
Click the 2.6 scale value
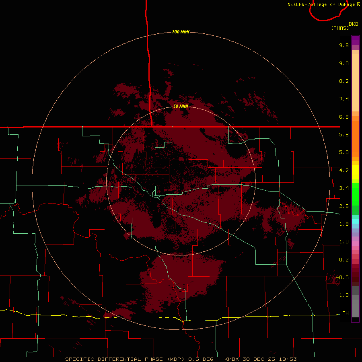click(344, 206)
